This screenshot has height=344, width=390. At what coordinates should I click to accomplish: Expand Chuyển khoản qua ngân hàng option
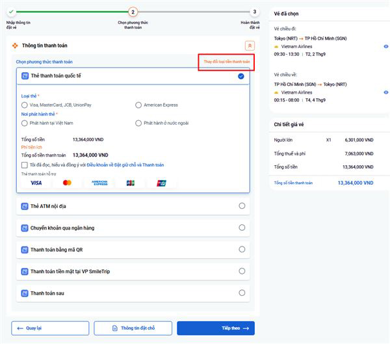click(242, 228)
